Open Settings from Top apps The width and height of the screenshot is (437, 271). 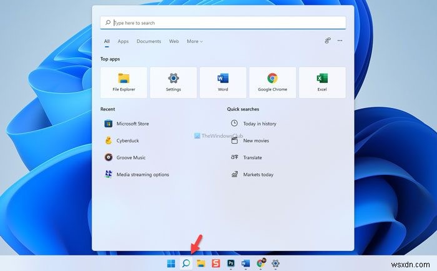(x=174, y=82)
